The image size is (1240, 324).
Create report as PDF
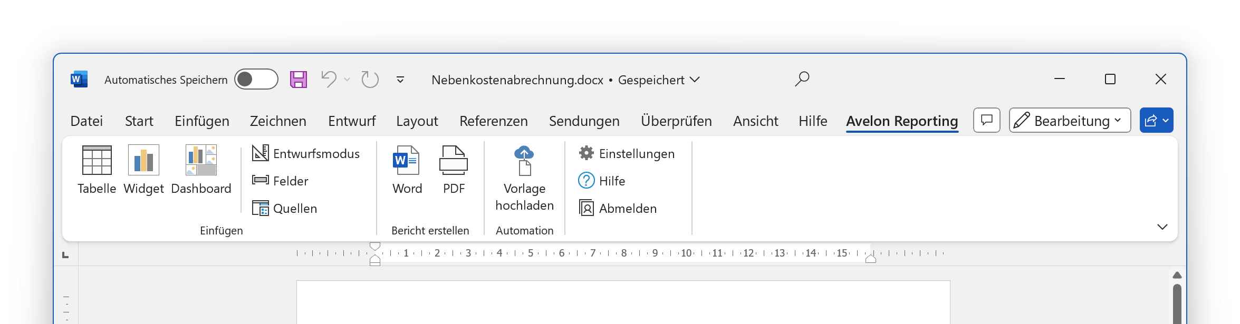tap(454, 170)
